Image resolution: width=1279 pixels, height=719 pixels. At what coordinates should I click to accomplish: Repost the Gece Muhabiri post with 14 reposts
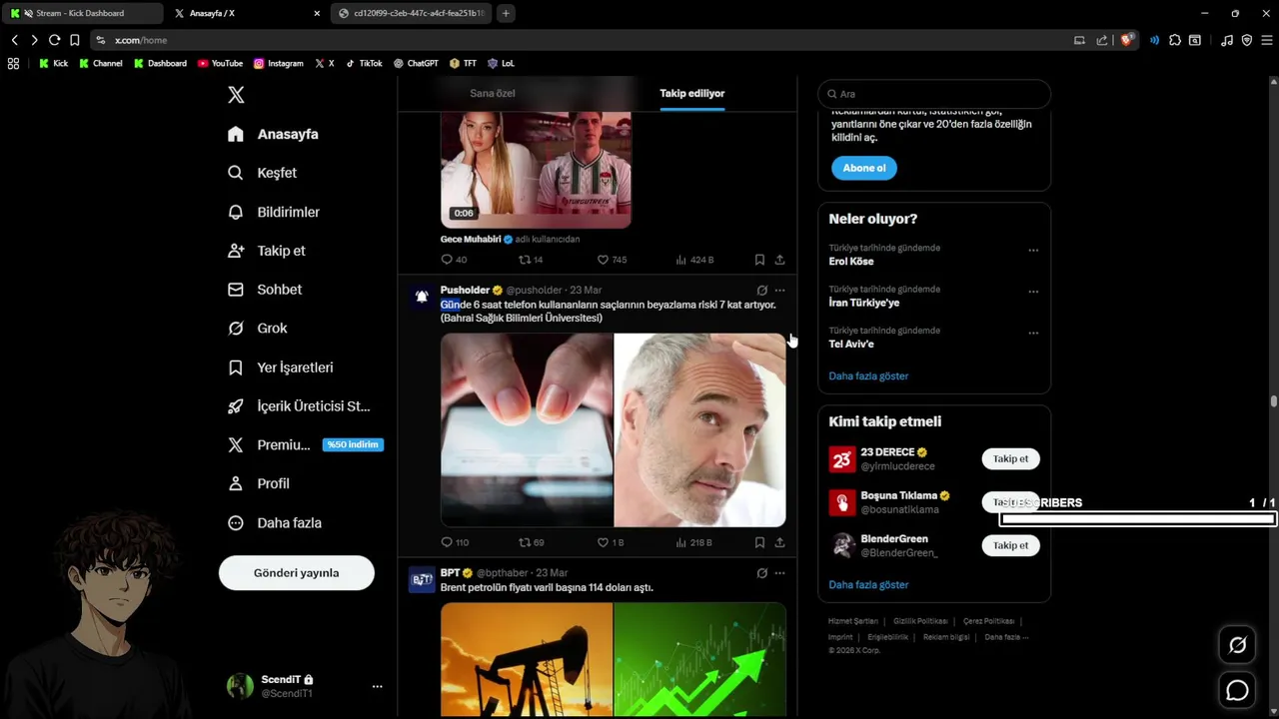[525, 260]
